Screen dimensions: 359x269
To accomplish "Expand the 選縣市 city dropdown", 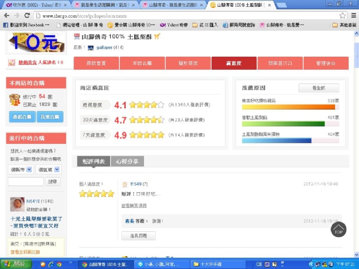I will (x=21, y=169).
